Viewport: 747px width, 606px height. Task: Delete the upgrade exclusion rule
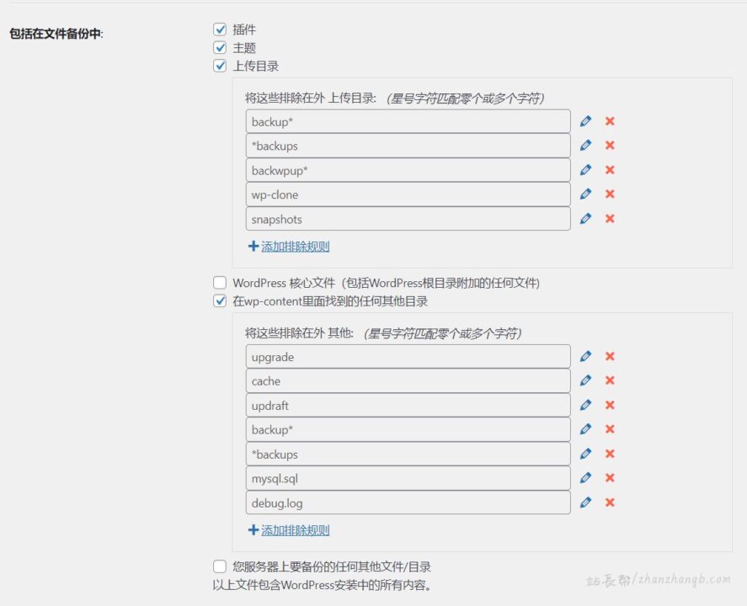(610, 356)
